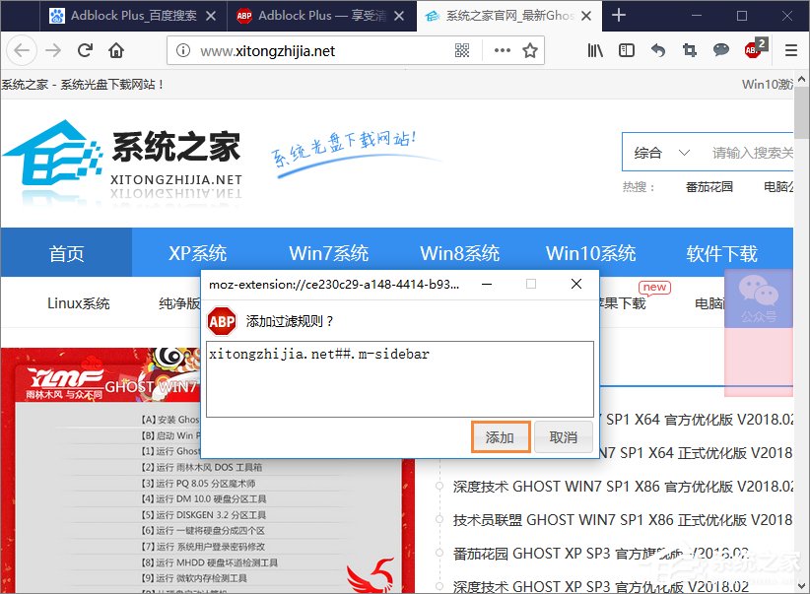Reload the current page
This screenshot has width=810, height=594.
85,49
